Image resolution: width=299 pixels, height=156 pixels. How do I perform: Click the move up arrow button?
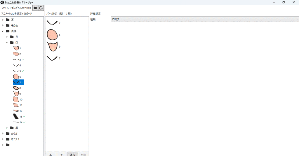coord(51,154)
